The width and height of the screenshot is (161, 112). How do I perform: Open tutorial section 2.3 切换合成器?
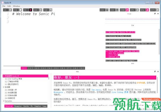tap(11, 95)
